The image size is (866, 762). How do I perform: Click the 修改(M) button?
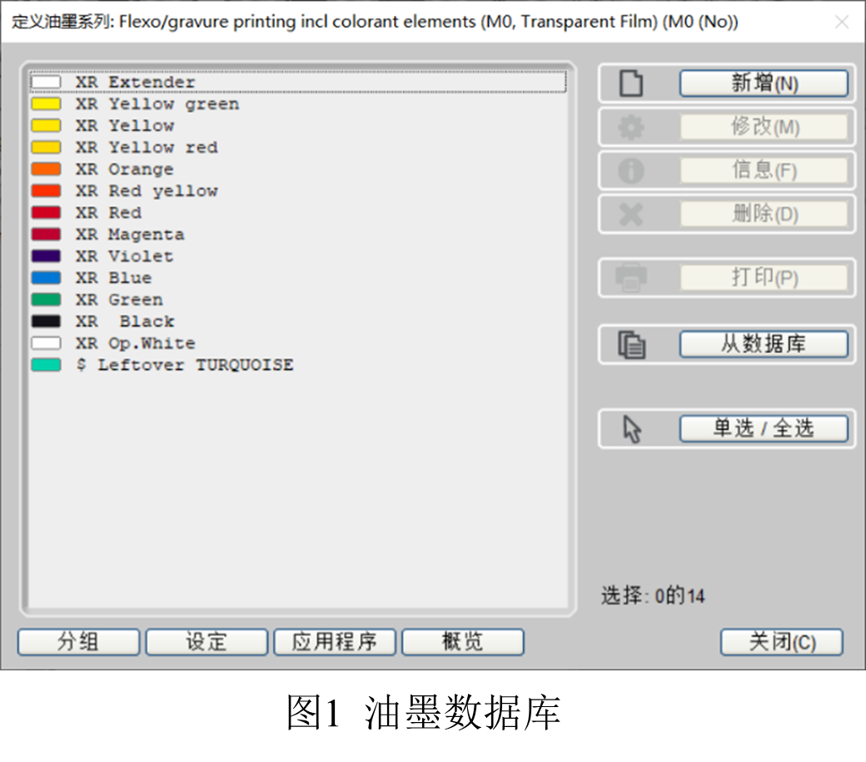[764, 127]
